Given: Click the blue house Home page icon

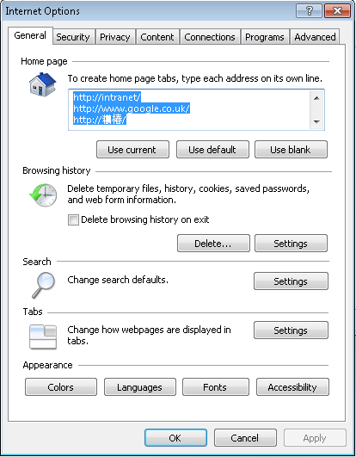Looking at the screenshot, I should coord(42,84).
